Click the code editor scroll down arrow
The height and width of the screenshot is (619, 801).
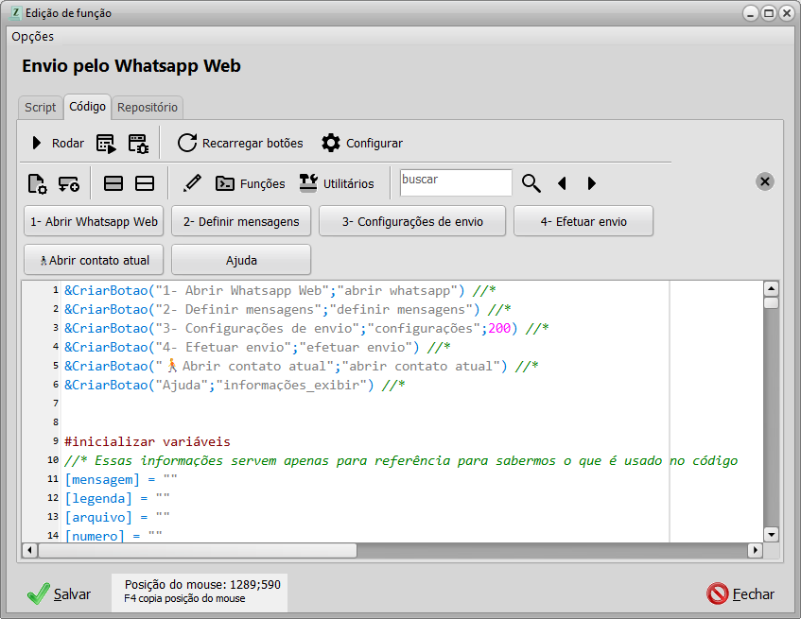coord(771,534)
